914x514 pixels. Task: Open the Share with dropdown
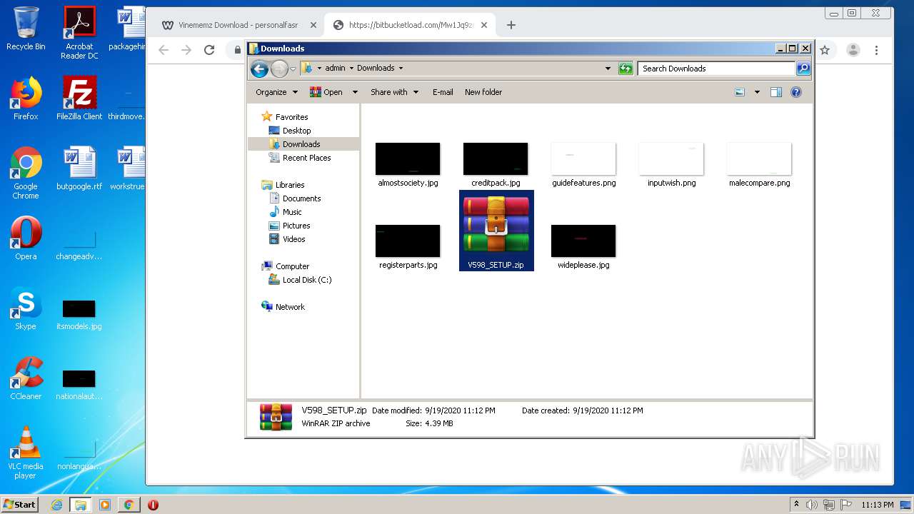pos(394,92)
